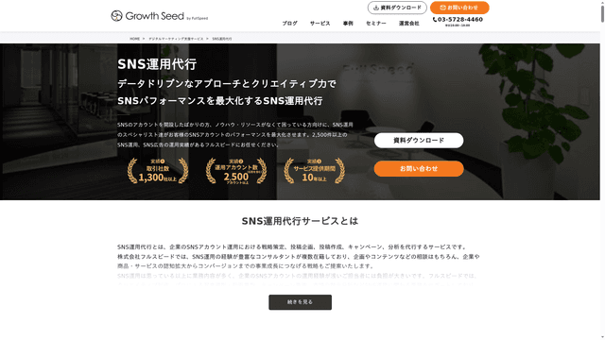This screenshot has height=340, width=605.
Task: Open the ブログ menu item
Action: coord(289,24)
